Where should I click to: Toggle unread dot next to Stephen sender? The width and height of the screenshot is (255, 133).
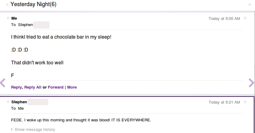click(x=8, y=102)
